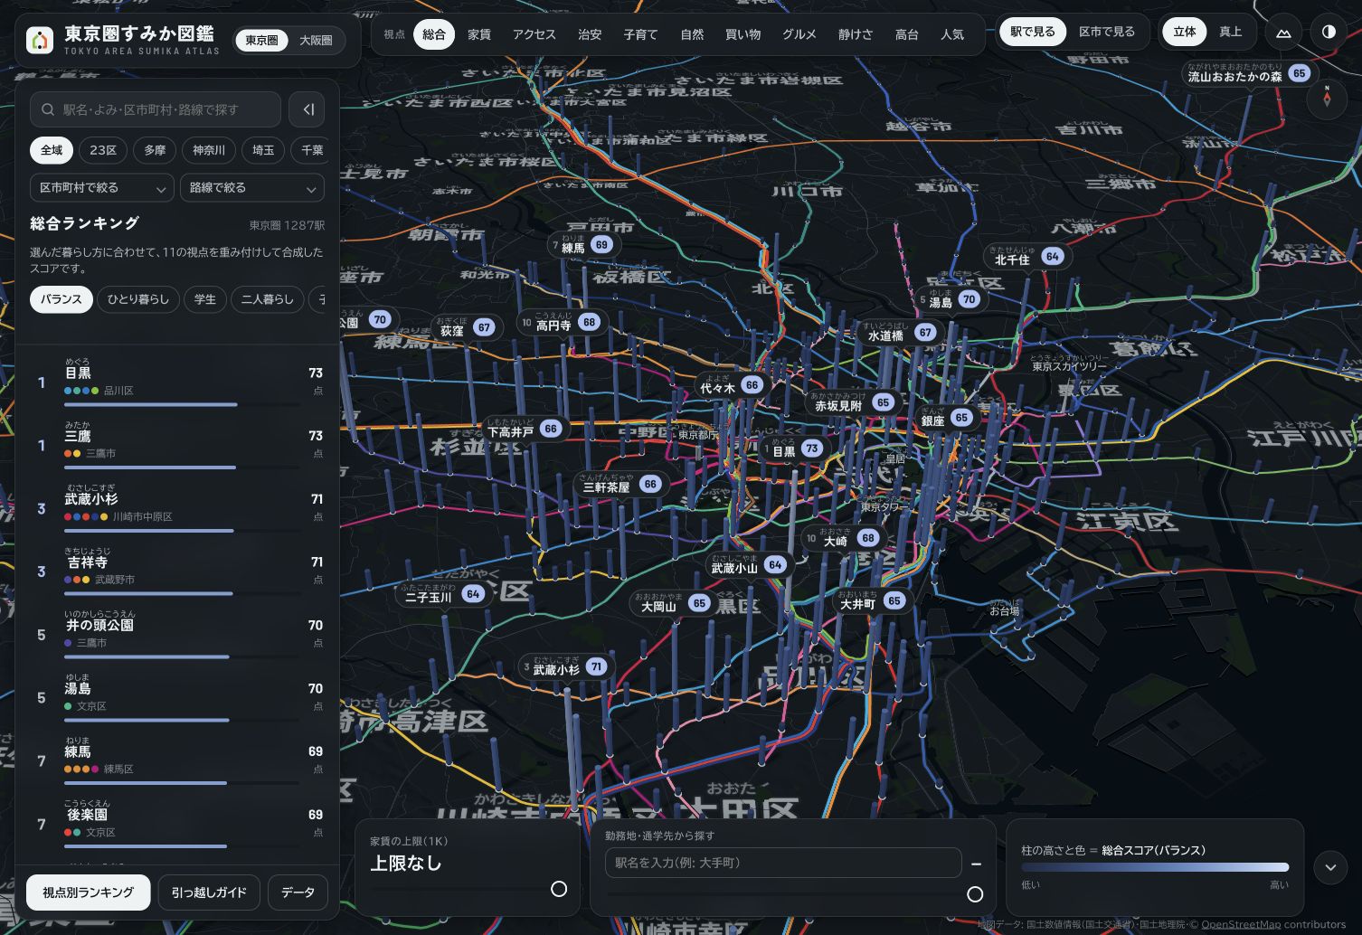Viewport: 1362px width, 935px height.
Task: Switch to 区市で見る view
Action: 1107,32
